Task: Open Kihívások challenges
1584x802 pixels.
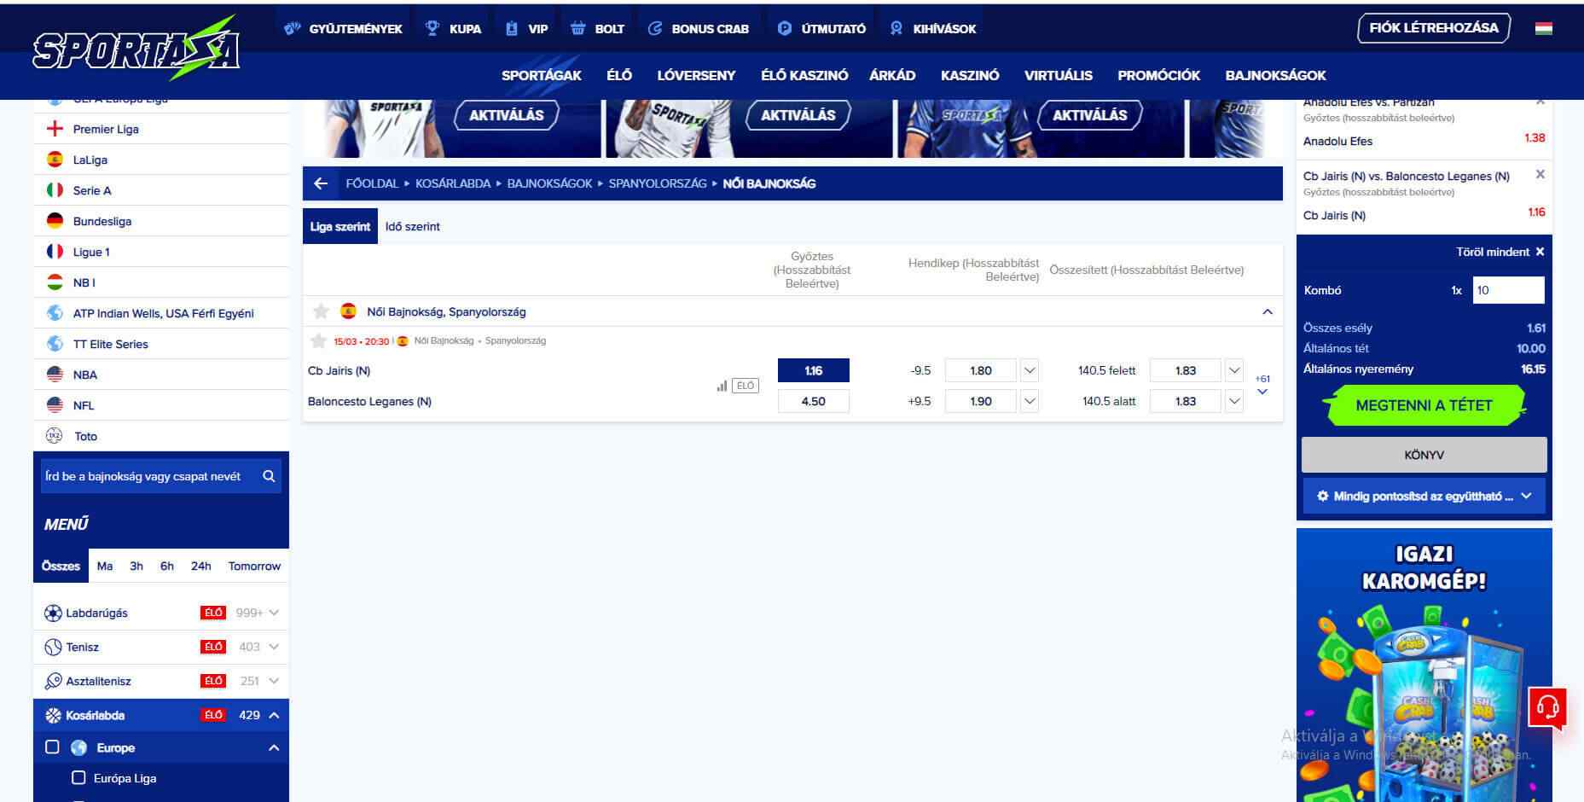Action: [933, 28]
